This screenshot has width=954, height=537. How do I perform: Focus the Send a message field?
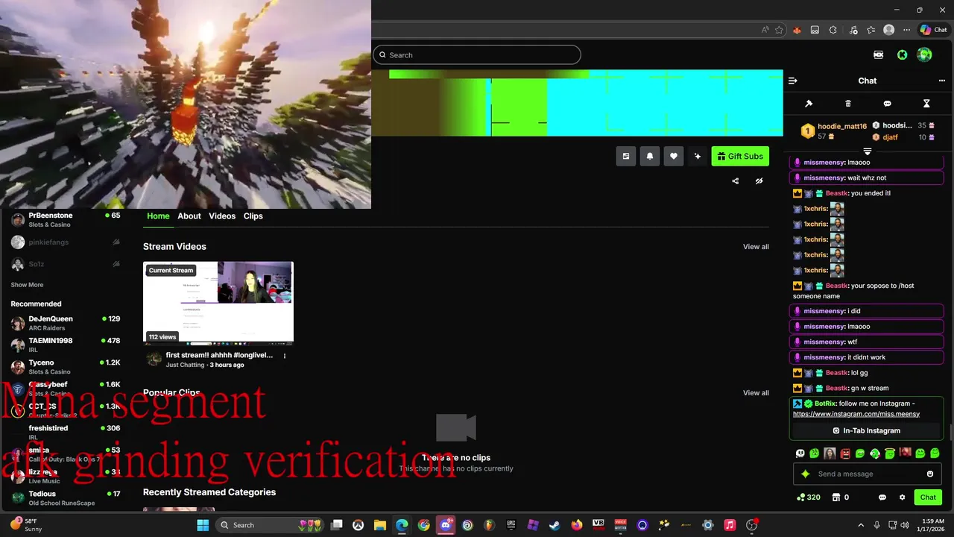[x=868, y=474]
